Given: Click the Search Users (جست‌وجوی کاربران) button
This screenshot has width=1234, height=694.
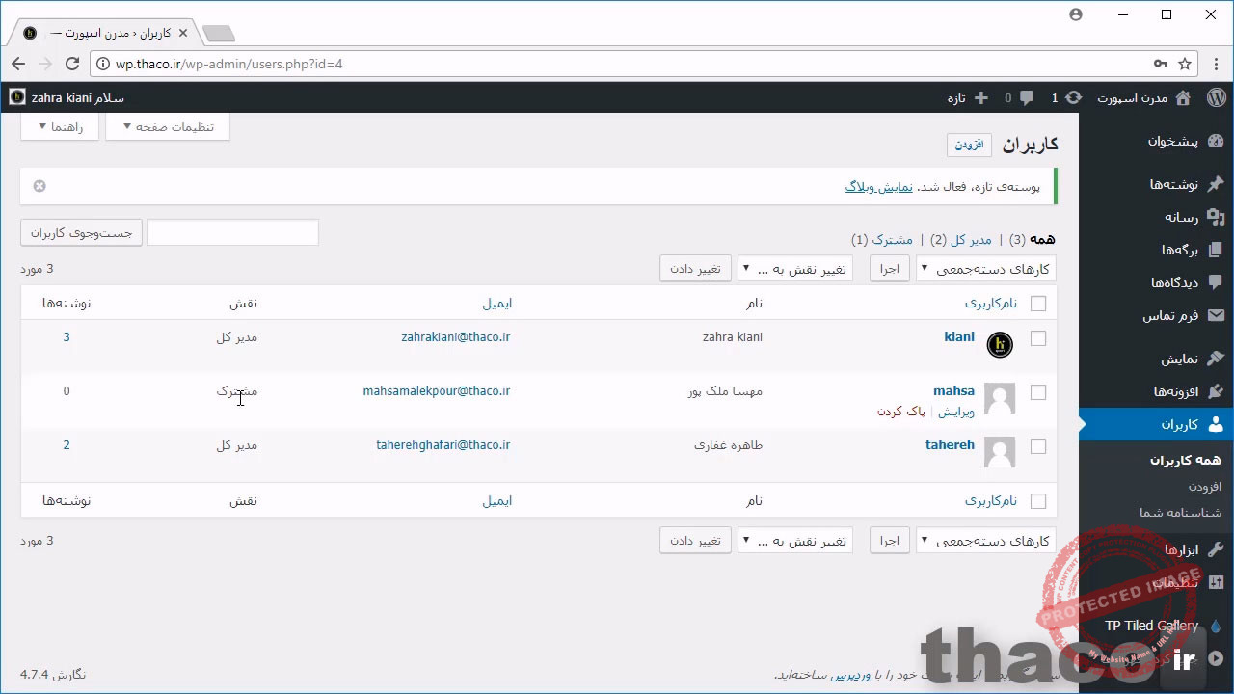Looking at the screenshot, I should pos(81,232).
